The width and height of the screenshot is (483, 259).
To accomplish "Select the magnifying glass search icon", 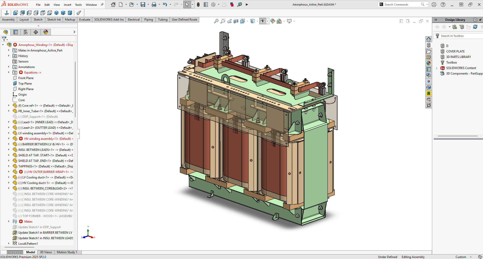I will 423,4.
